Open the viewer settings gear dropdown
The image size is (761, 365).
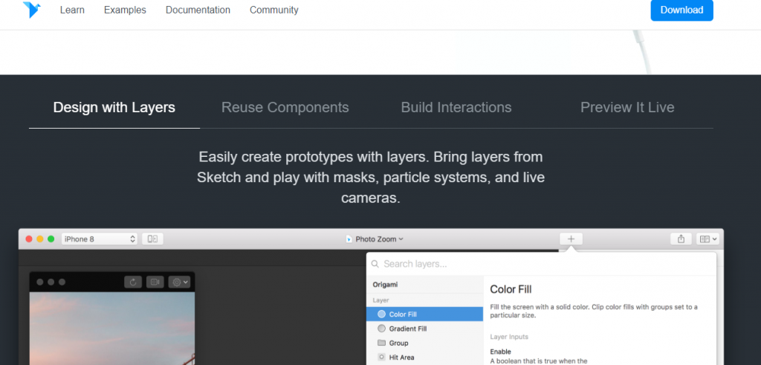point(179,282)
